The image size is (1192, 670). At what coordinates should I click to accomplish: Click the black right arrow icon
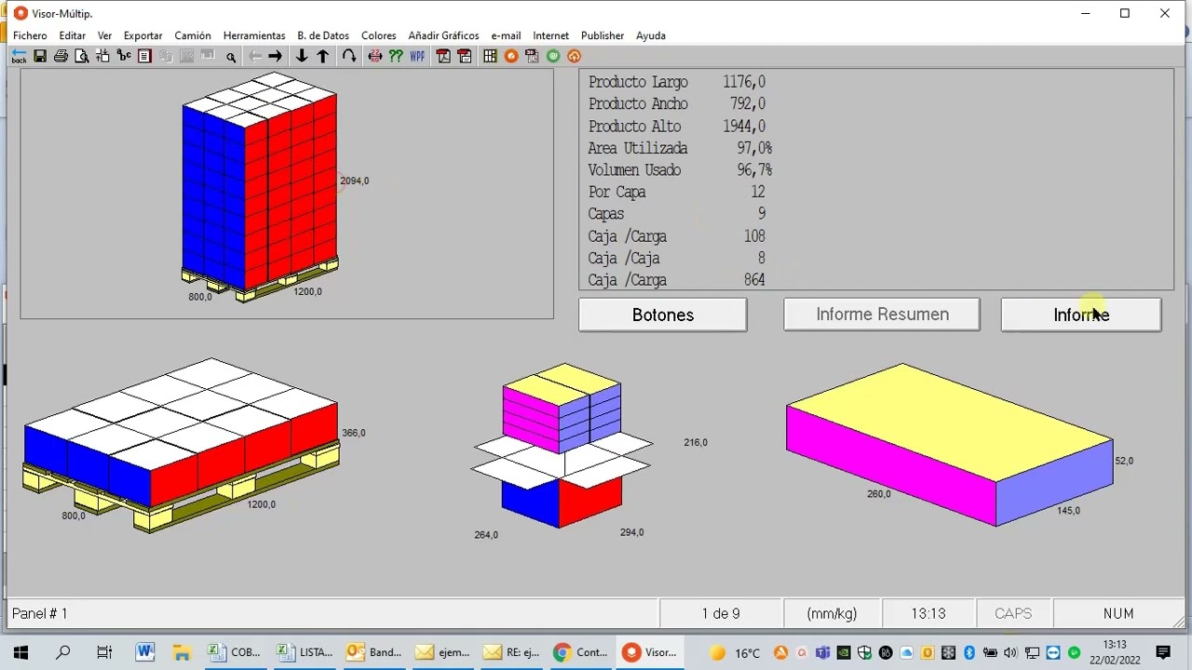tap(275, 56)
